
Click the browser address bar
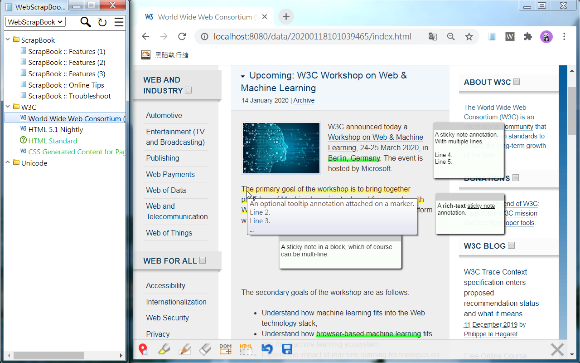pyautogui.click(x=313, y=37)
